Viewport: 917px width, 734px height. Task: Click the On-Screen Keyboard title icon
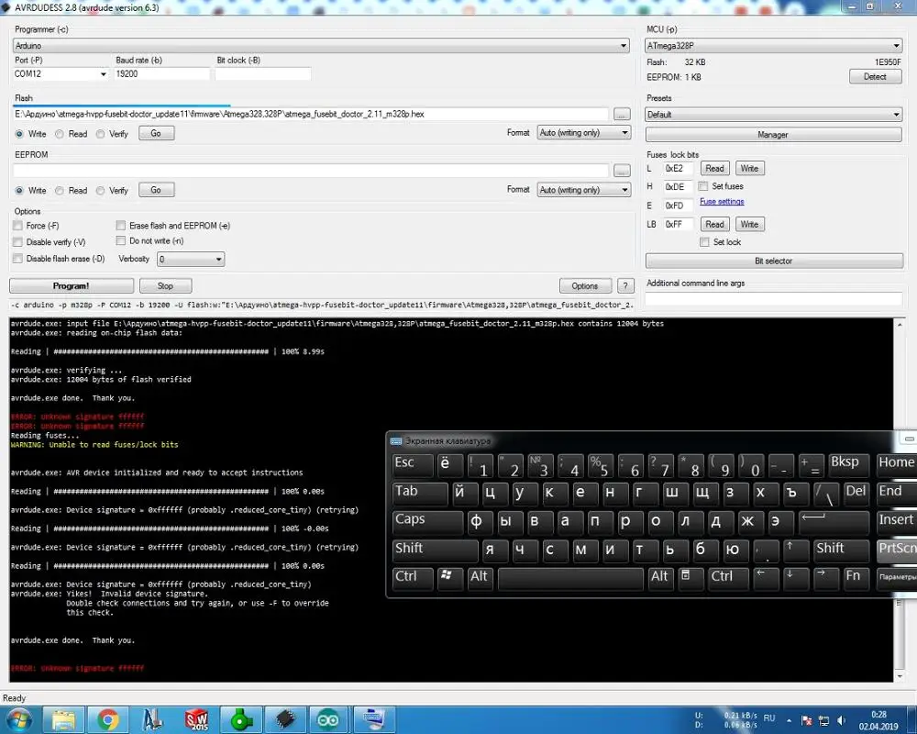395,440
